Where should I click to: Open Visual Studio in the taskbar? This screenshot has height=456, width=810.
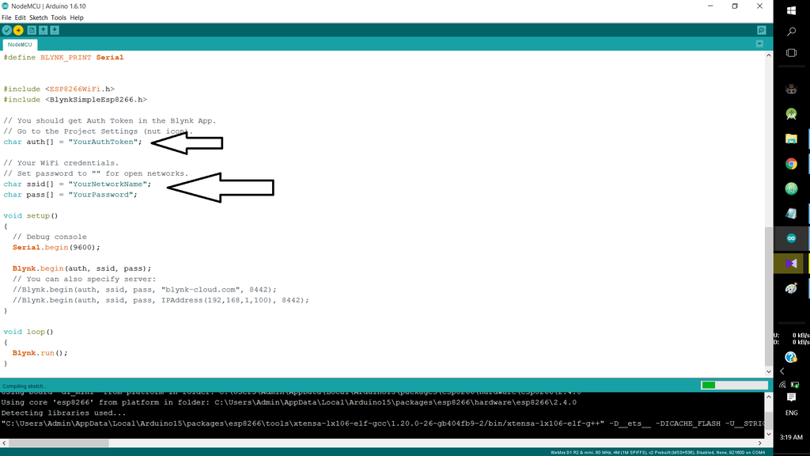[791, 263]
